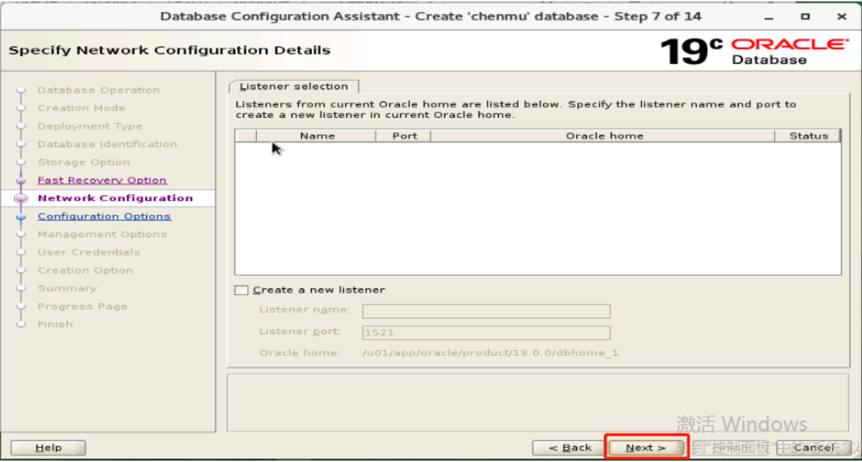Close the Database Configuration Assistant window
This screenshot has height=462, width=862.
842,16
